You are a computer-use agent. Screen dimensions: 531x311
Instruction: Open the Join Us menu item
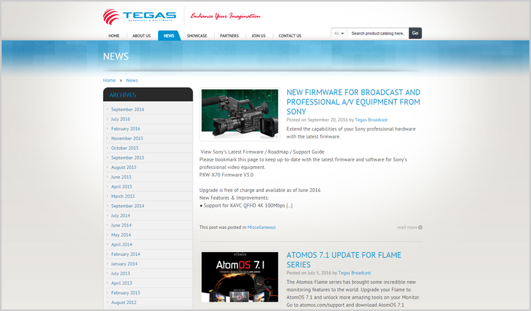pyautogui.click(x=258, y=36)
